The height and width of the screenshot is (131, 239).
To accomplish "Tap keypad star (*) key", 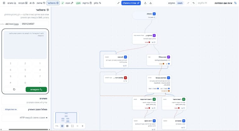I will point(40,83).
